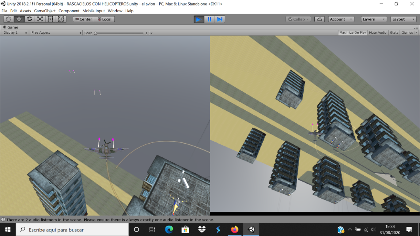Image resolution: width=420 pixels, height=236 pixels.
Task: Select the Scale tool
Action: tap(40, 19)
